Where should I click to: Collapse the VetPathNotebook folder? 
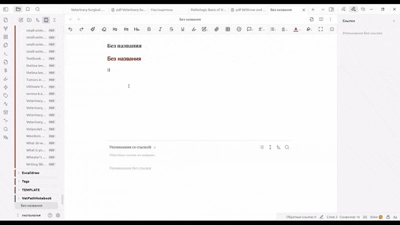coord(36,198)
